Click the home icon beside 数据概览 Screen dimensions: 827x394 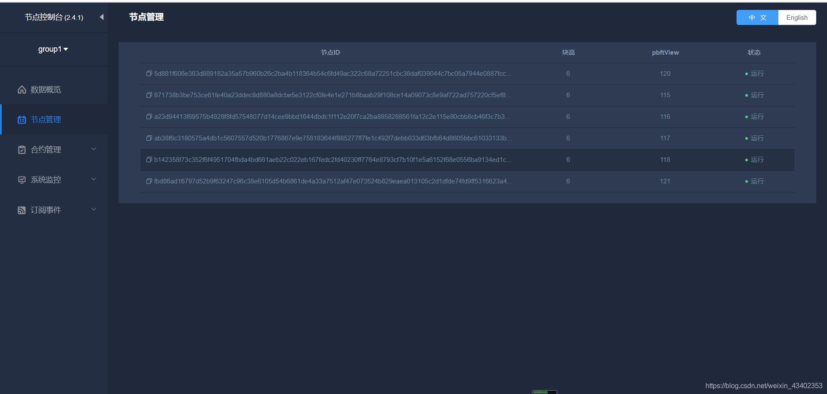click(22, 90)
